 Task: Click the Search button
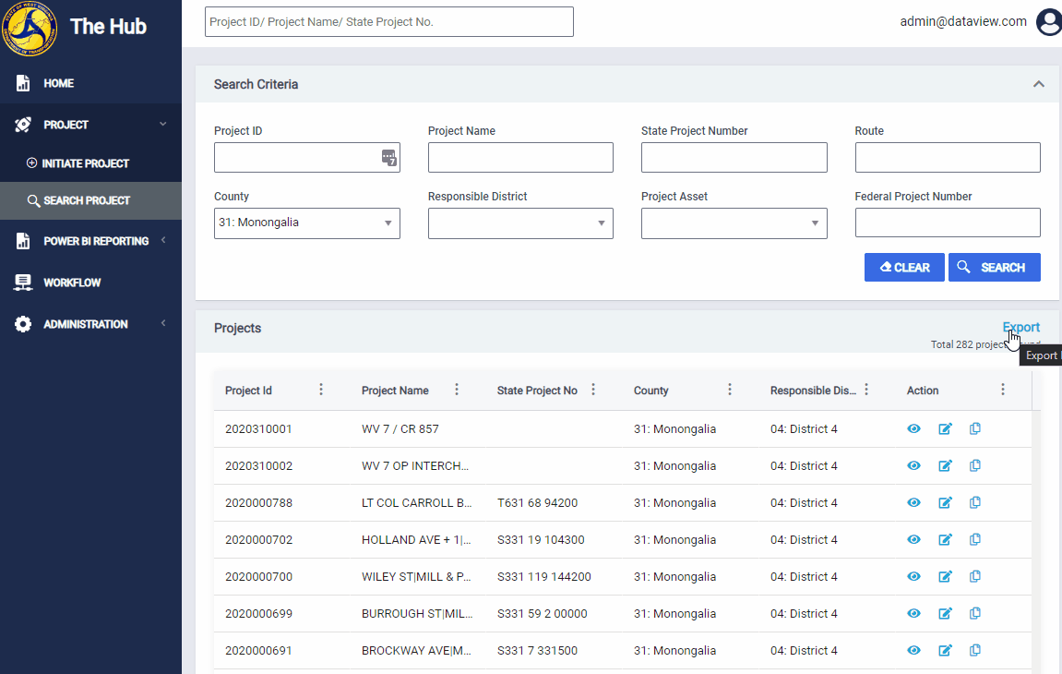coord(995,267)
